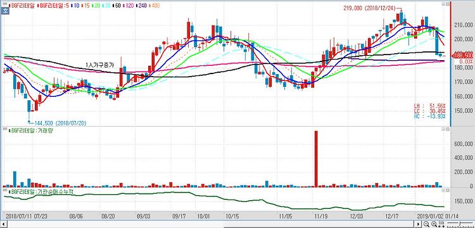The width and height of the screenshot is (475, 228).
Task: Click the horizontal scrollbar right arrow
Action: (x=418, y=224)
